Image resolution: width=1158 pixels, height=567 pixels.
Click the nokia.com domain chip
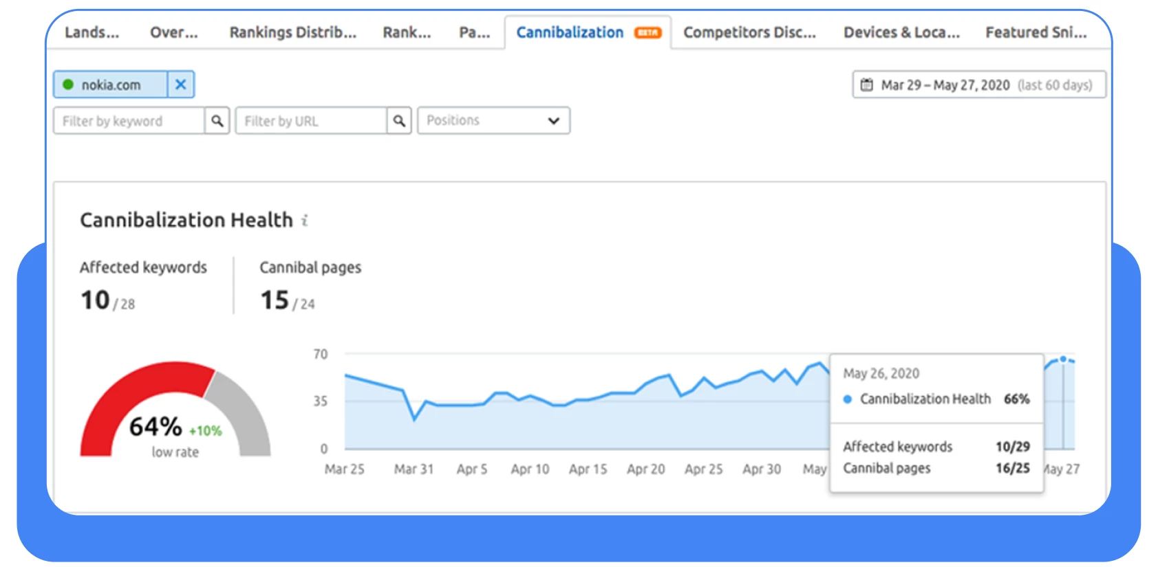pos(110,85)
